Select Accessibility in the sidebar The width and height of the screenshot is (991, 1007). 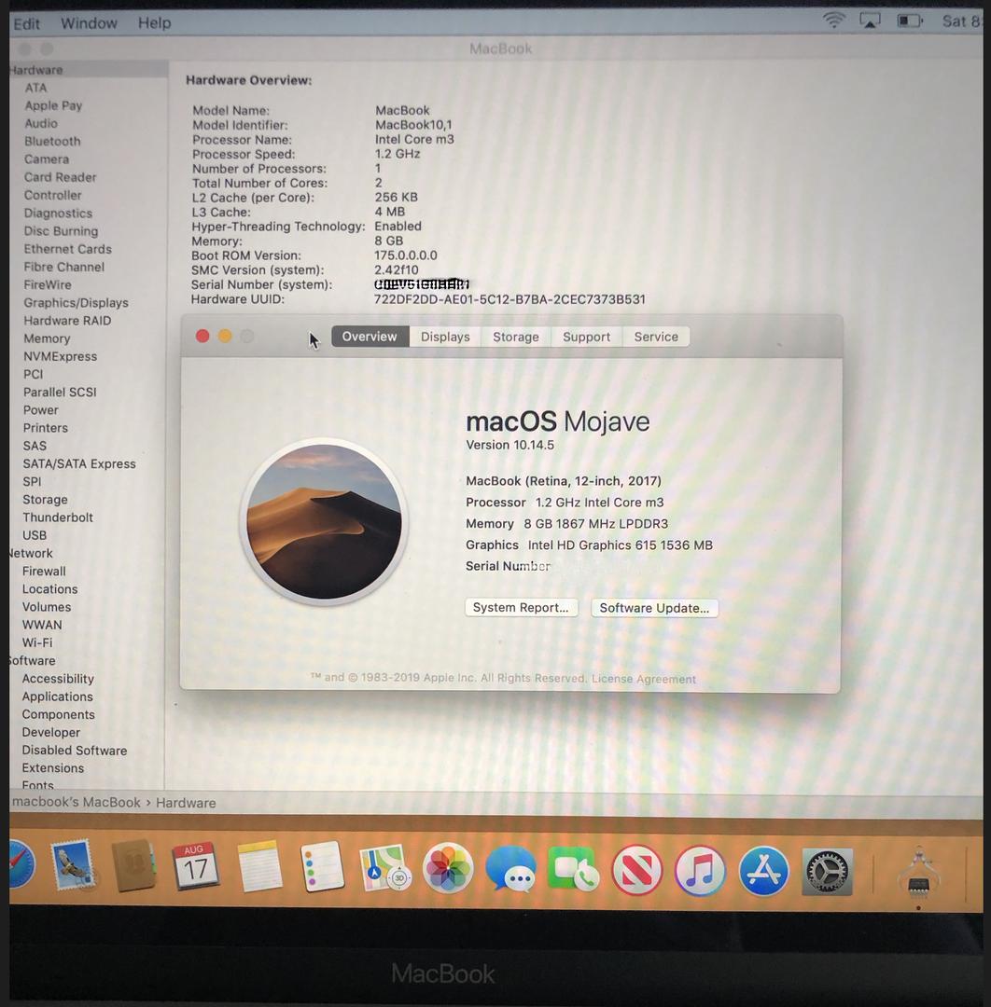point(59,679)
